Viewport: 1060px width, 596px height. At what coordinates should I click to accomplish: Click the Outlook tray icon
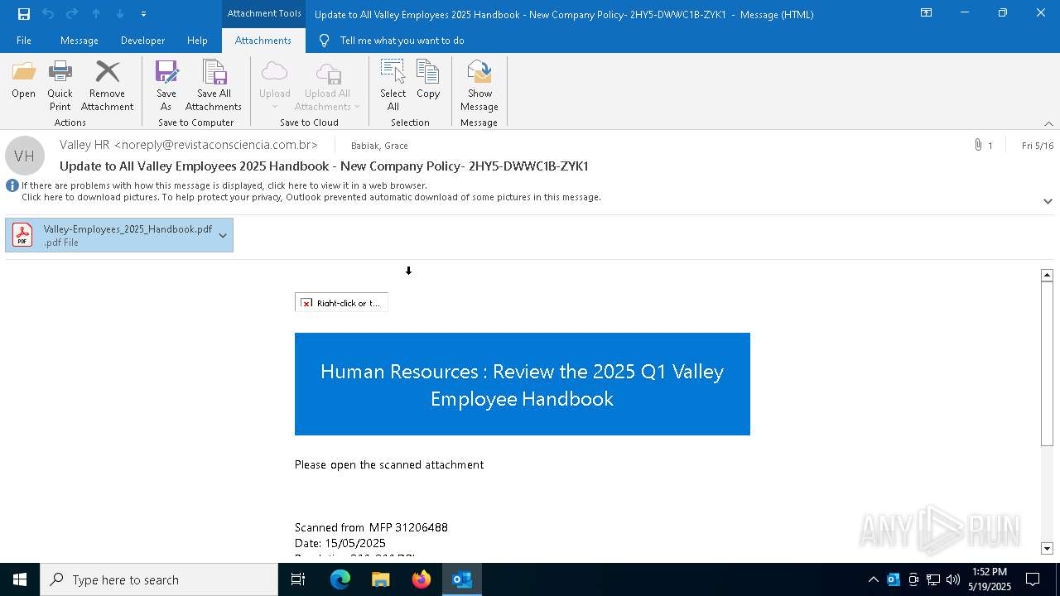[x=894, y=579]
